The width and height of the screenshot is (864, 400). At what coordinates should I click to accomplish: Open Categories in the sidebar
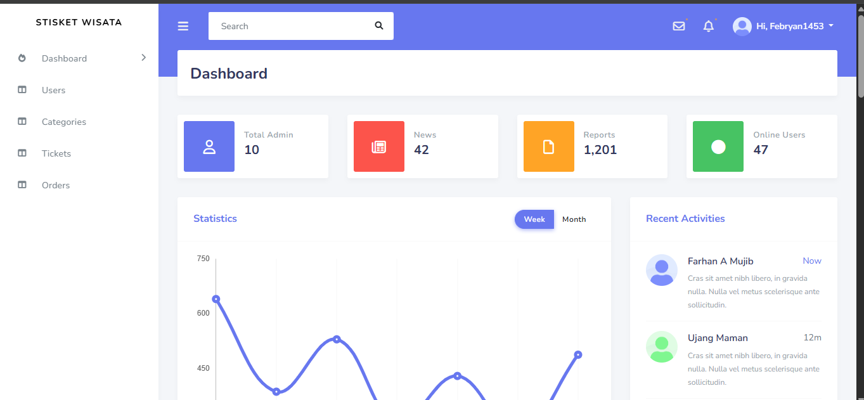(79, 122)
